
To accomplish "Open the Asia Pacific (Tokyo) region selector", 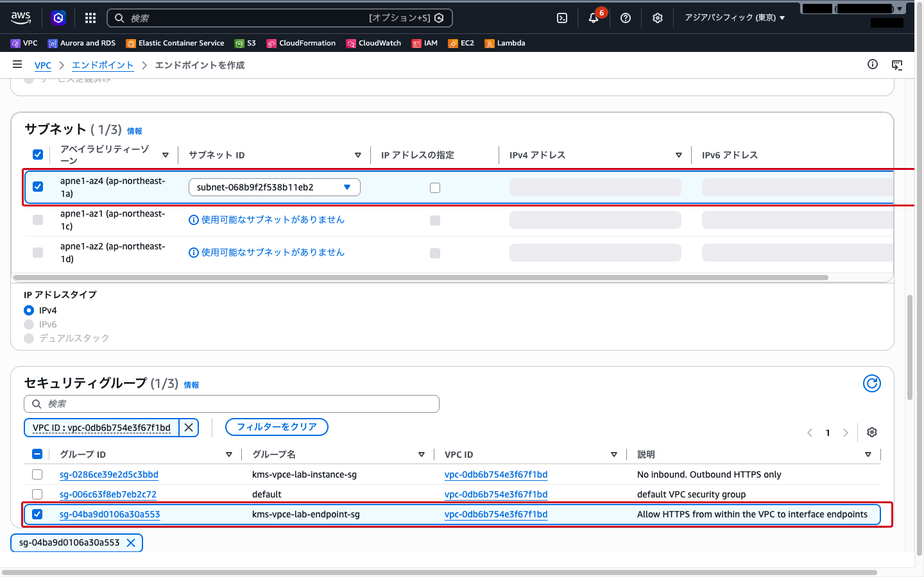I will pos(735,18).
